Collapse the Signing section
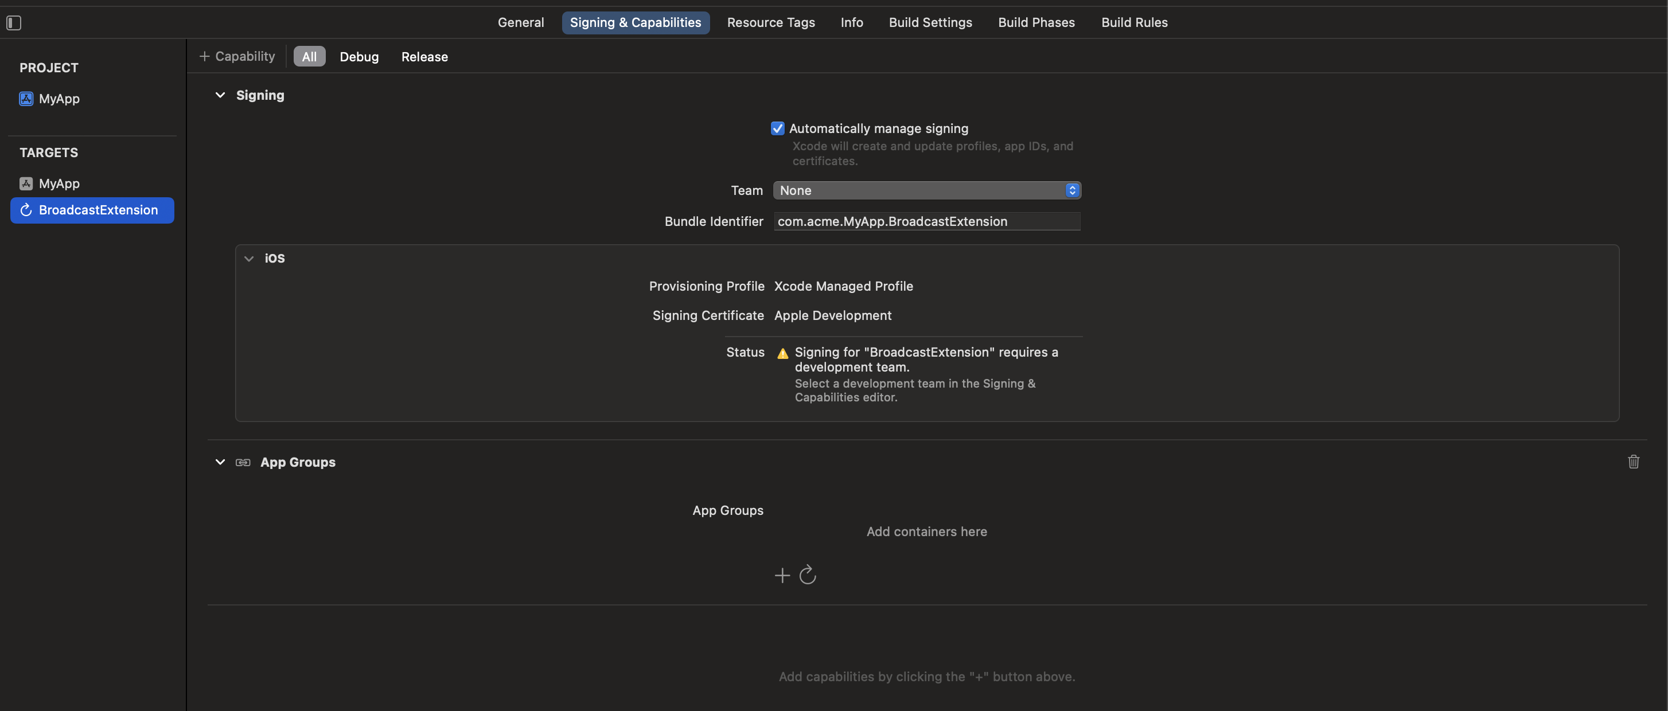 (220, 95)
